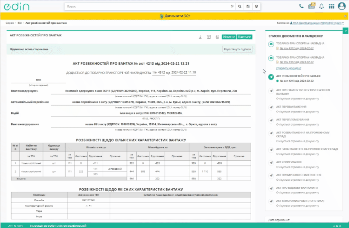Click Переглянути підписи button
The width and height of the screenshot is (349, 228).
pos(238,49)
